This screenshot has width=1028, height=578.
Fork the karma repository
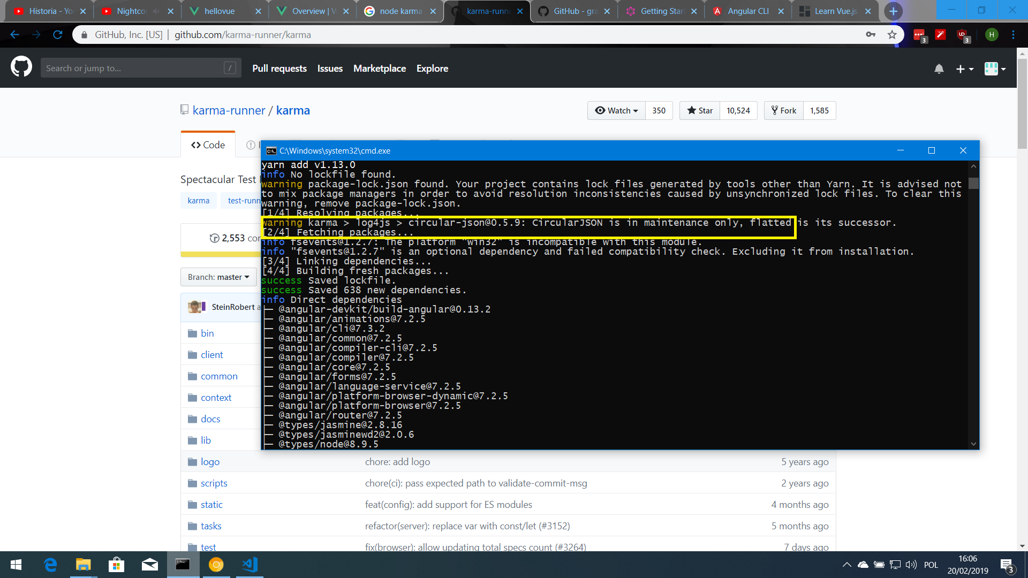(x=784, y=110)
